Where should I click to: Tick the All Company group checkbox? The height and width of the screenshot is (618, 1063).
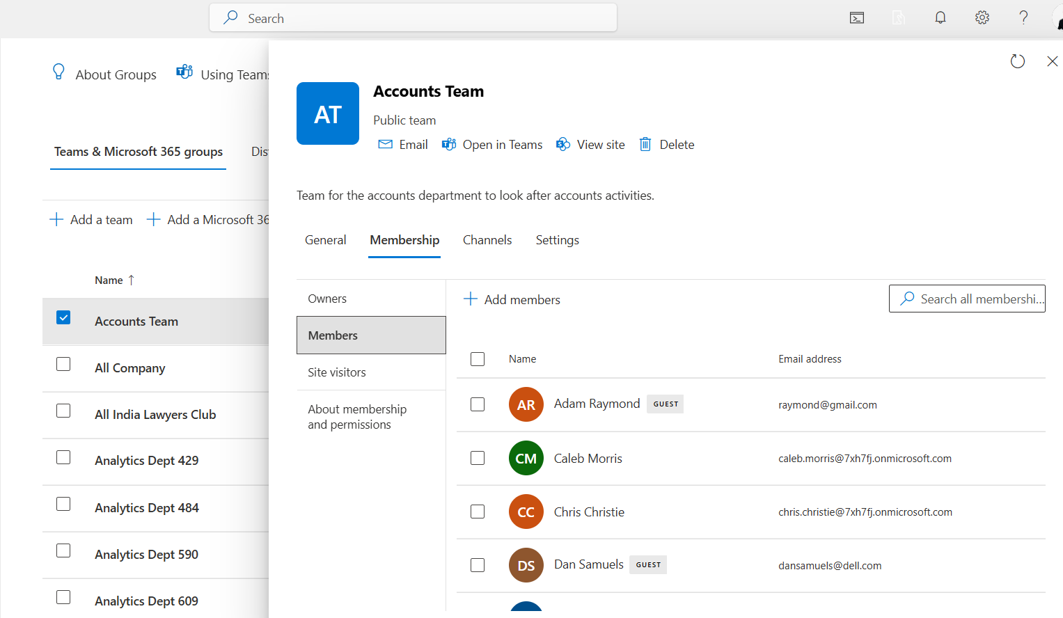(x=63, y=365)
